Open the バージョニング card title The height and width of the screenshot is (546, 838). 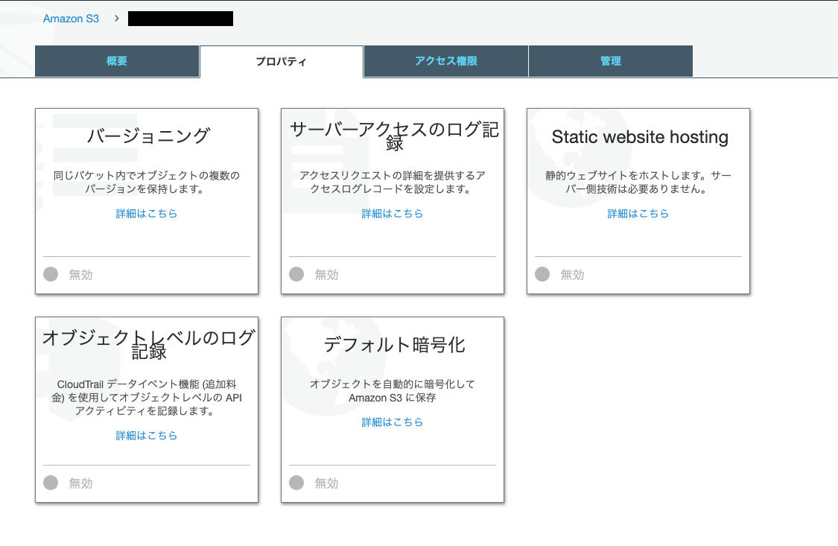click(148, 136)
